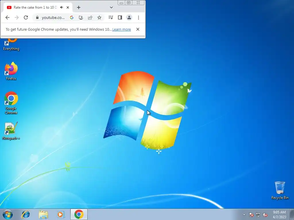Bookmark this tab with the star icon

tap(99, 17)
